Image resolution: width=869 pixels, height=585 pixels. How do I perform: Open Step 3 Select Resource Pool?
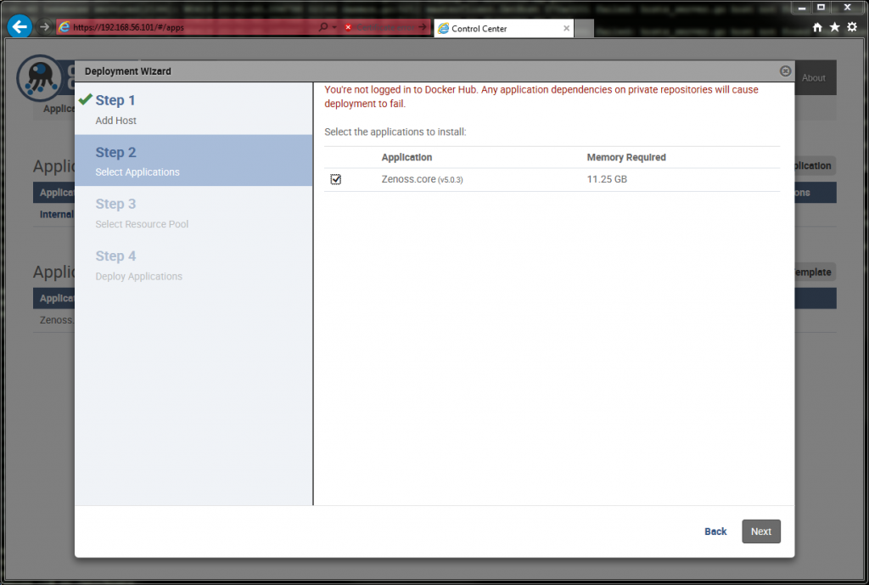tap(141, 213)
